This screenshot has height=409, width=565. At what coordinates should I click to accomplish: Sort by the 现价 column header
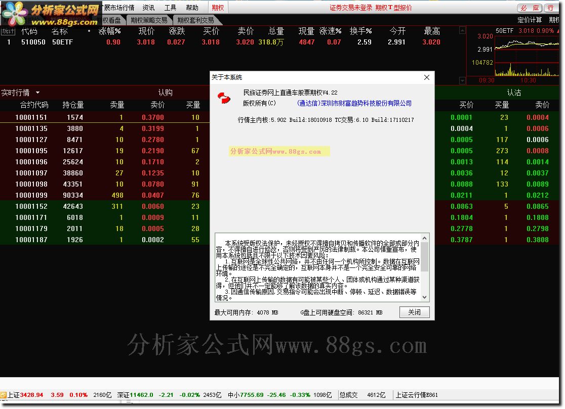point(146,31)
